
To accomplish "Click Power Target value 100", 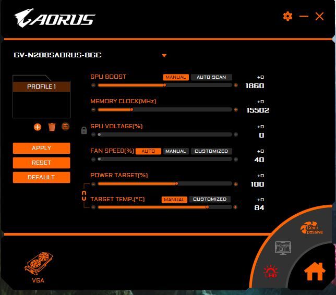I will coord(257,185).
